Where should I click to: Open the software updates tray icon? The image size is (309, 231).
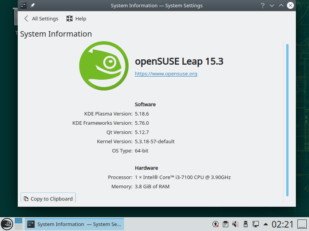216,224
